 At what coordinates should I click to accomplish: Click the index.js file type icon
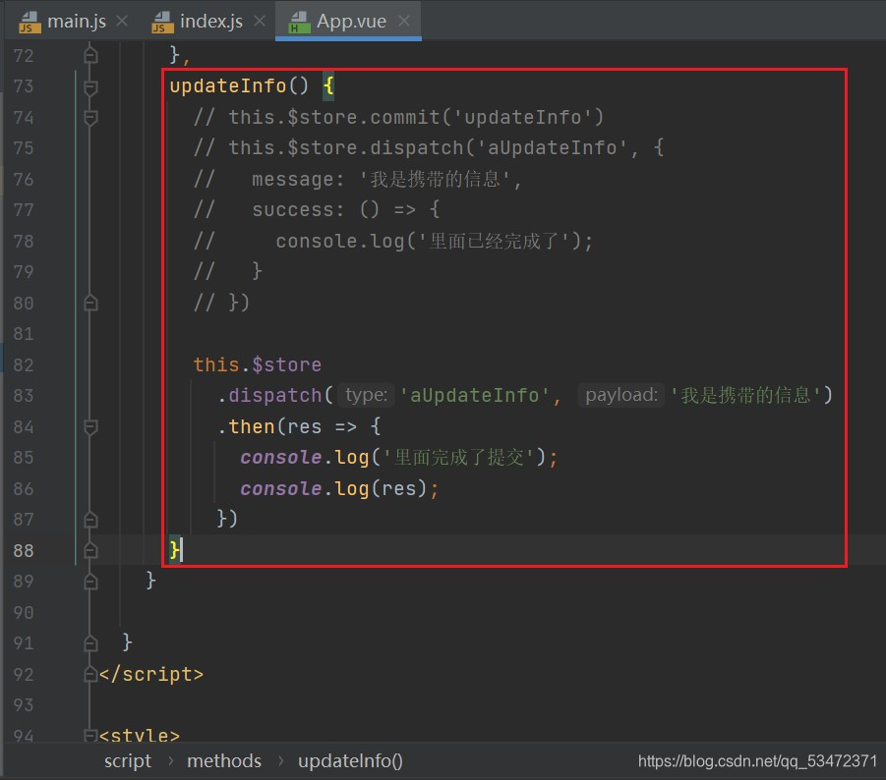pos(162,23)
